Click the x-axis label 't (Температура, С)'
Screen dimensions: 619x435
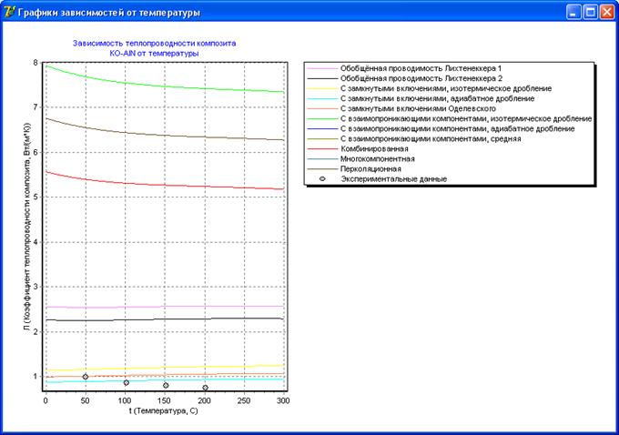coord(163,411)
